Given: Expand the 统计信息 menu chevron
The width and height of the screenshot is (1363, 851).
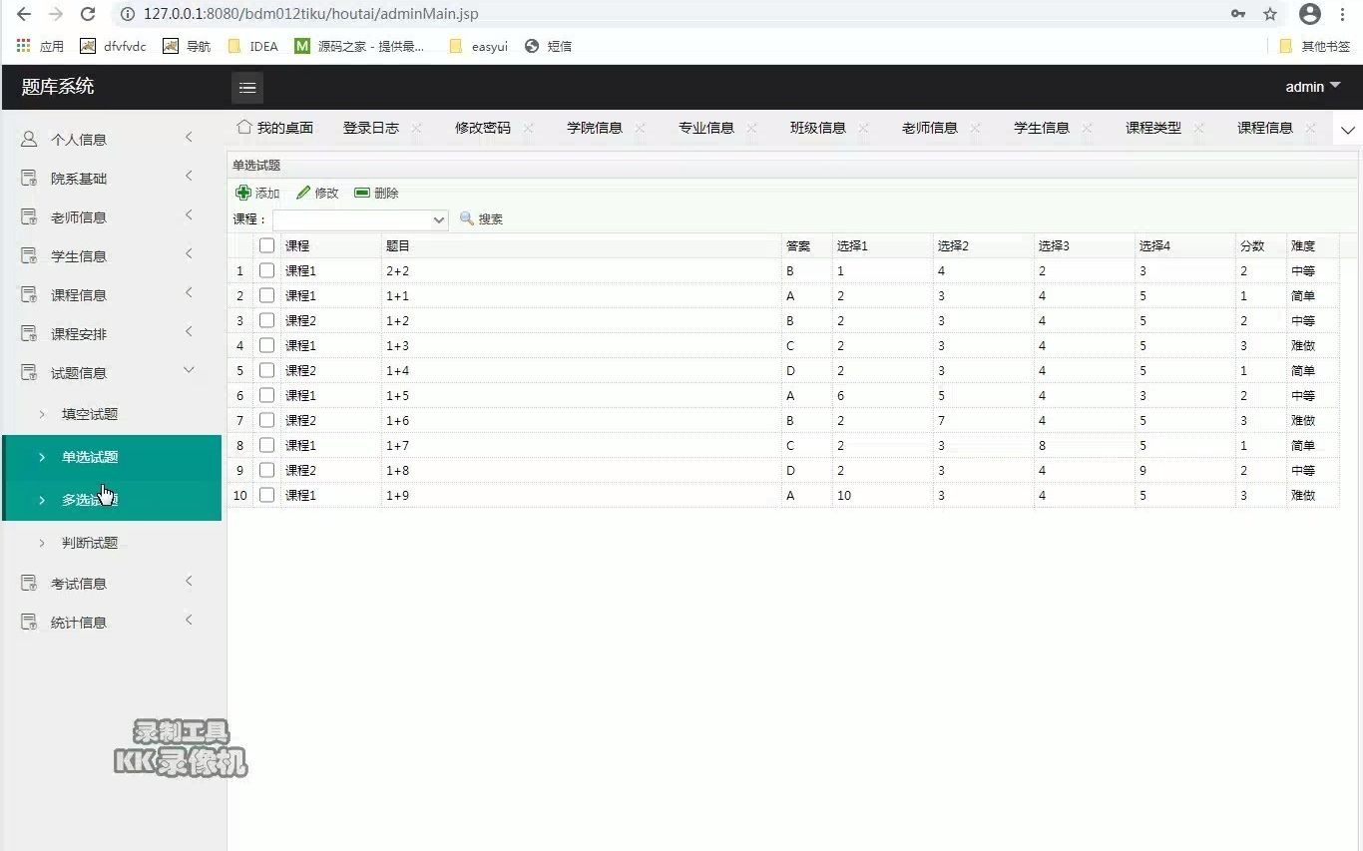Looking at the screenshot, I should coord(189,620).
